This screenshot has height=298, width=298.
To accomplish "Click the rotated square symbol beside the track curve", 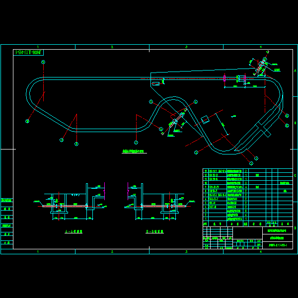I will click(205, 120).
